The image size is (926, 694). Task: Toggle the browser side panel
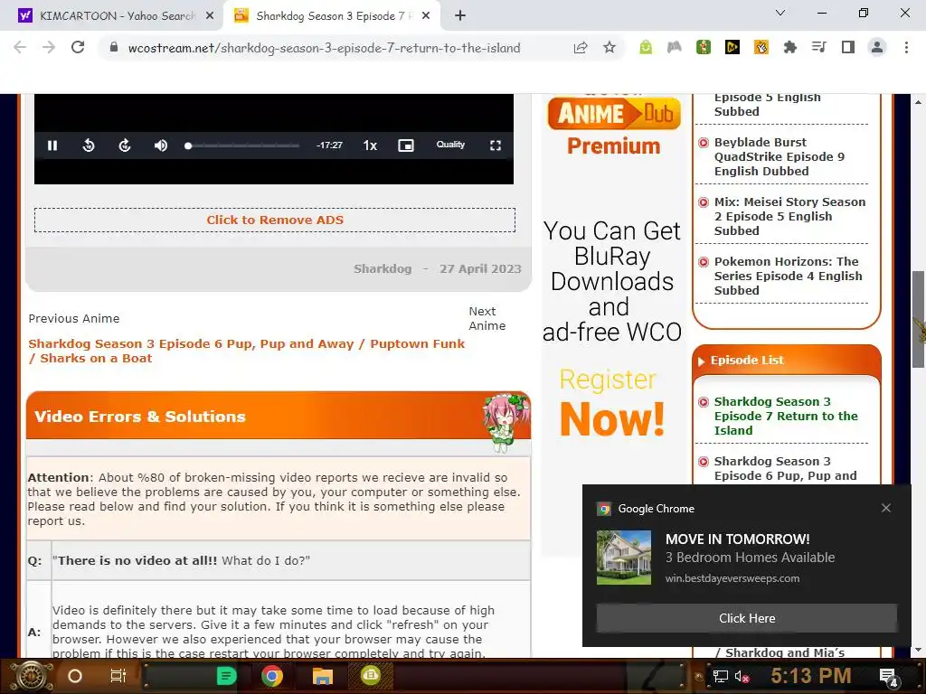[x=848, y=47]
